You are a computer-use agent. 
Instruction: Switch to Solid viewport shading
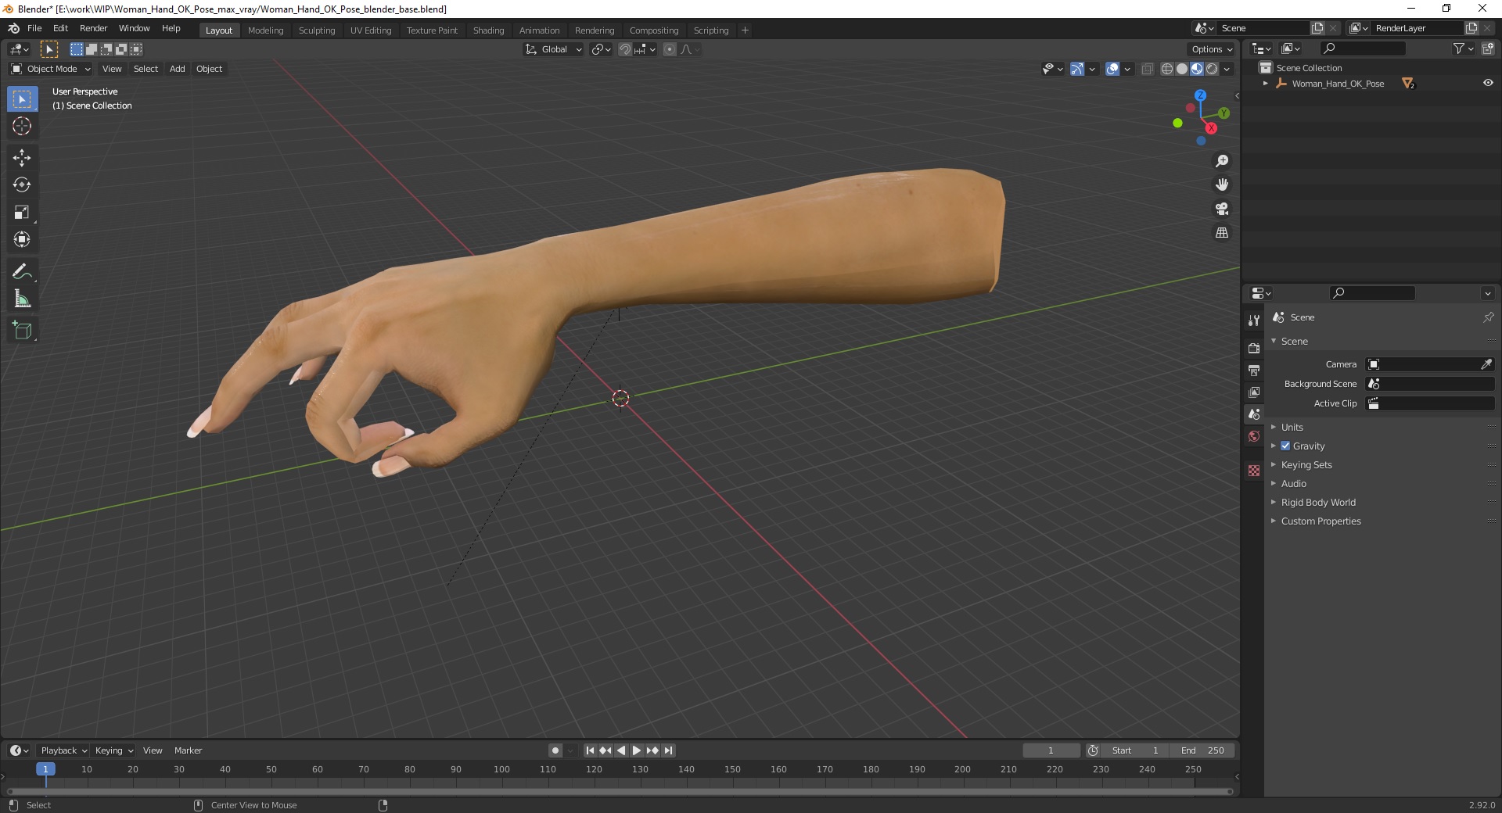[x=1182, y=69]
